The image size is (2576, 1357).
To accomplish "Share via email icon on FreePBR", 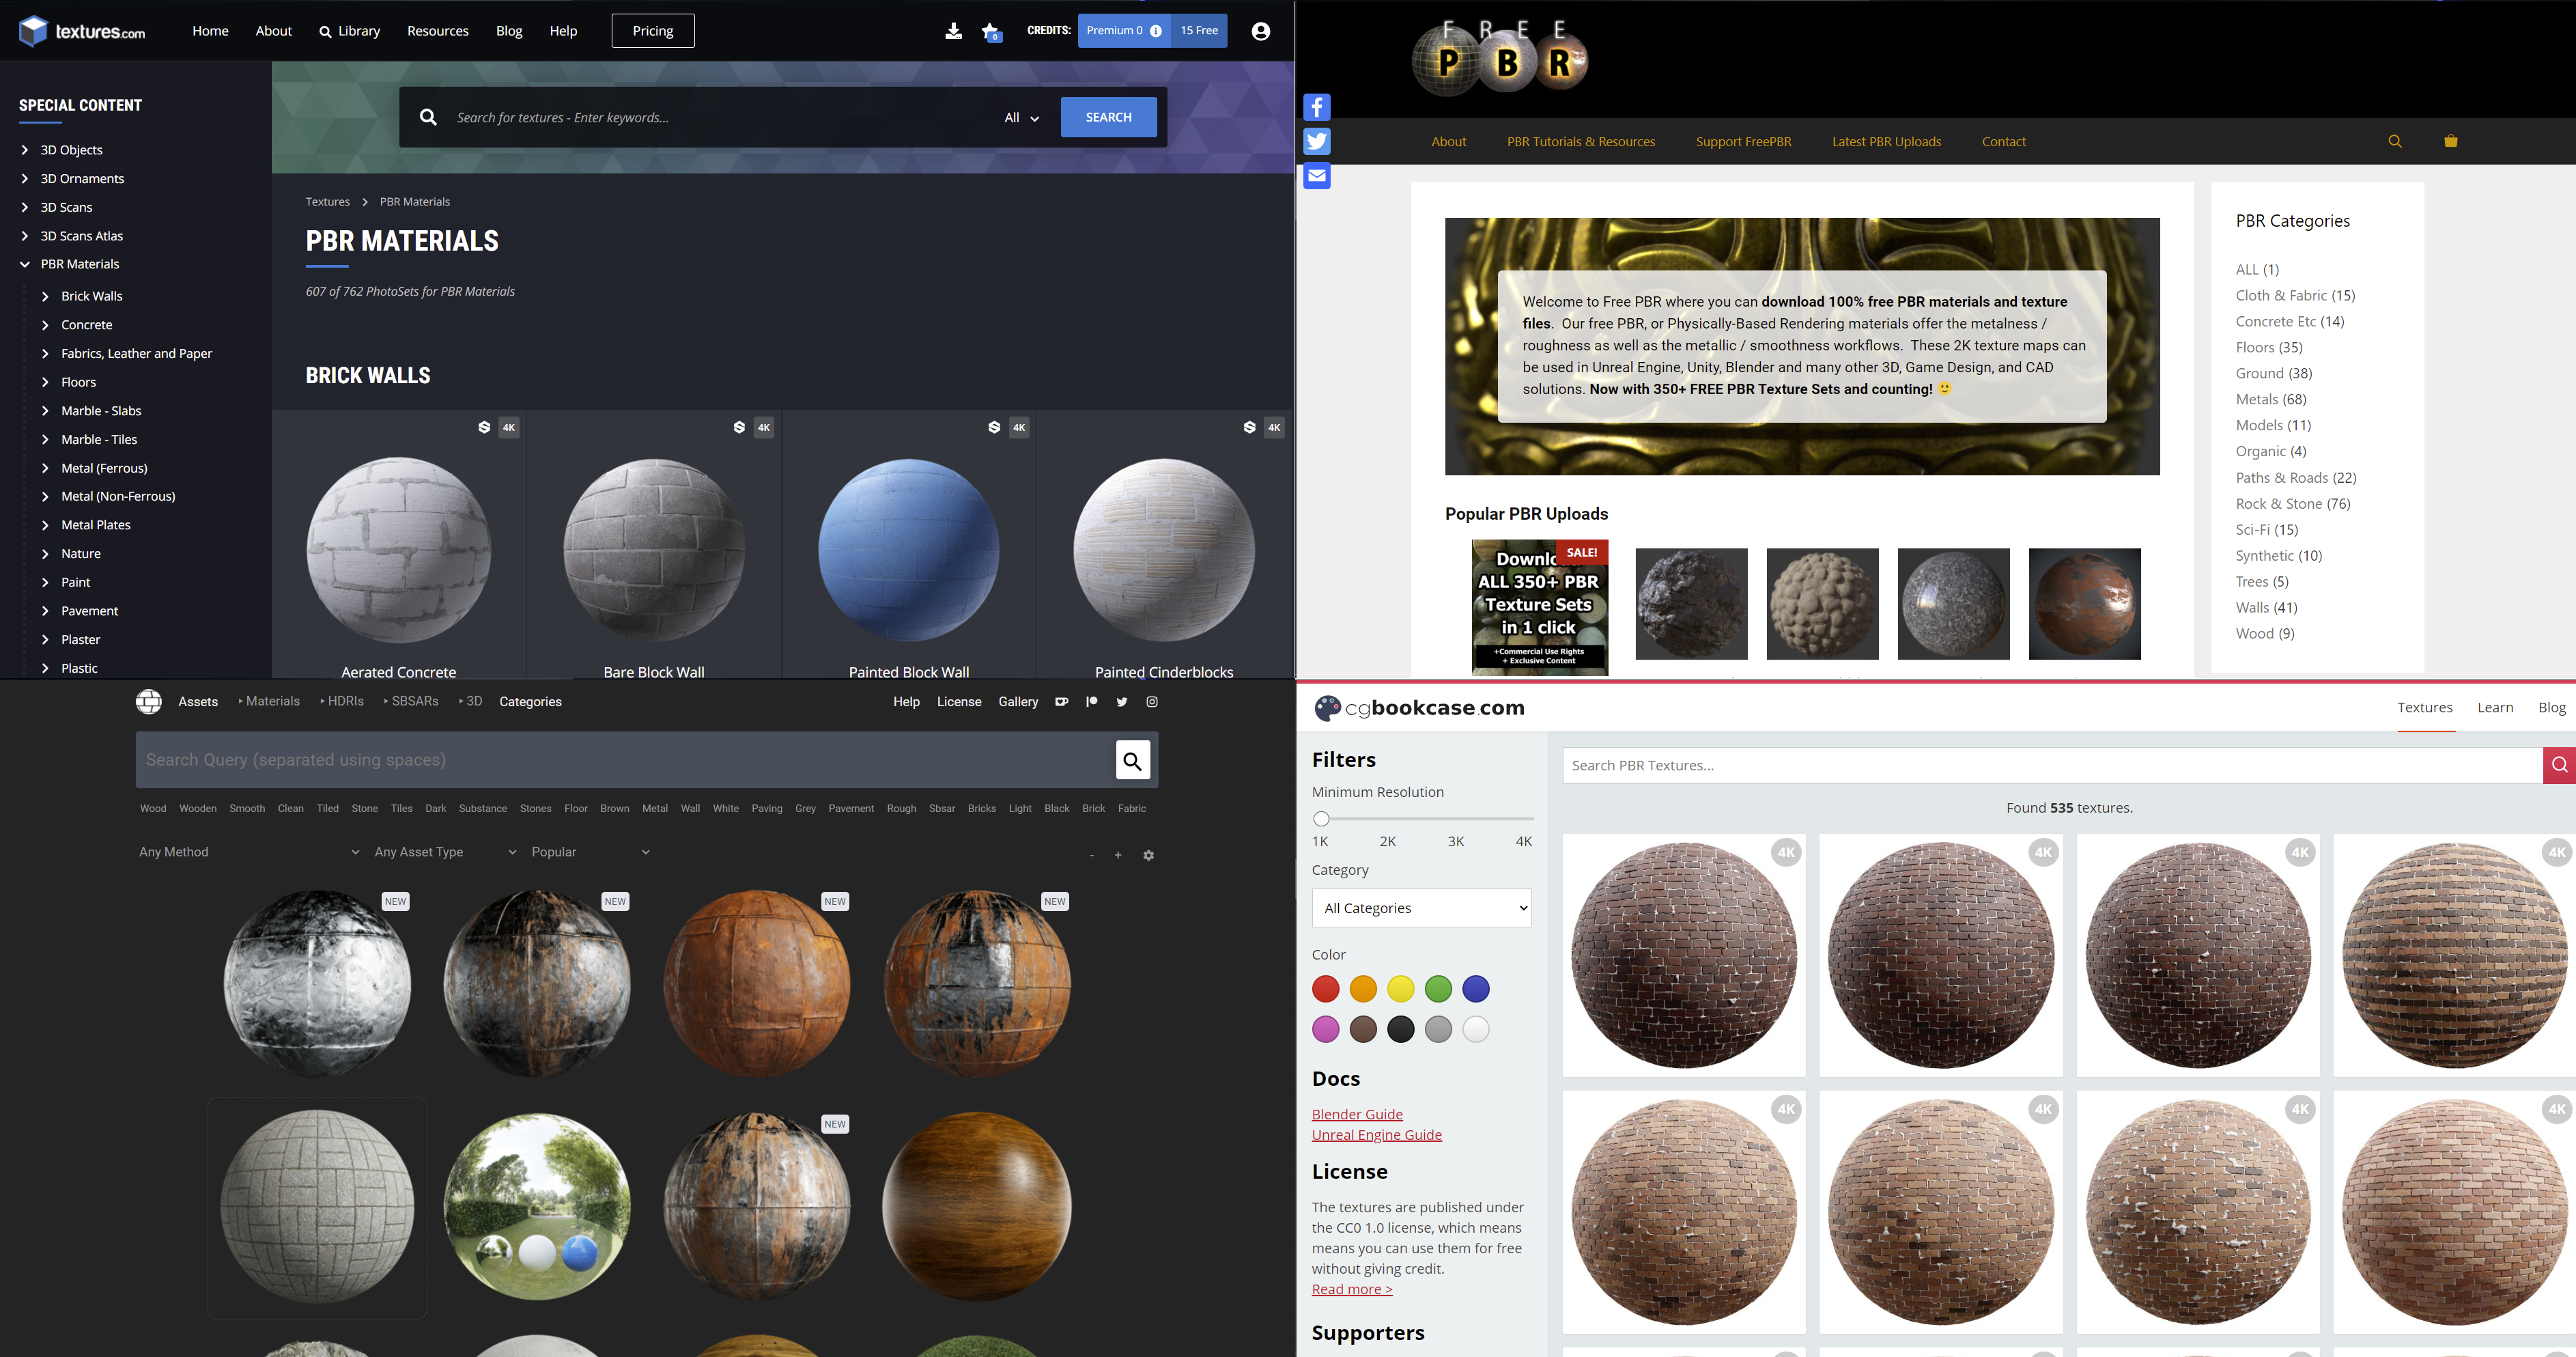I will [x=1317, y=176].
